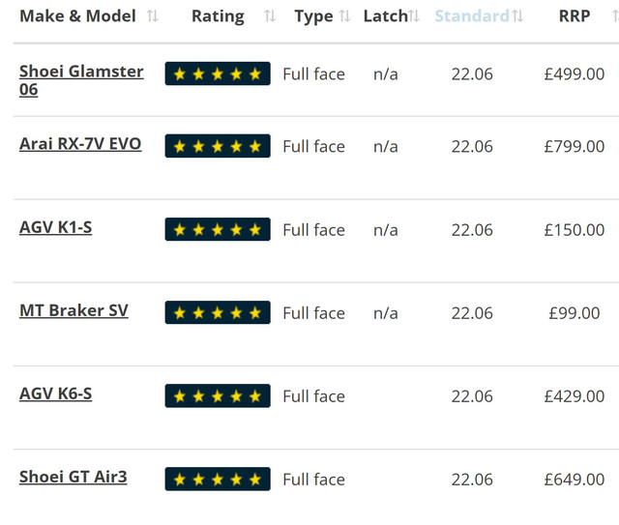Sort table by Rating arrows icon

click(x=270, y=16)
